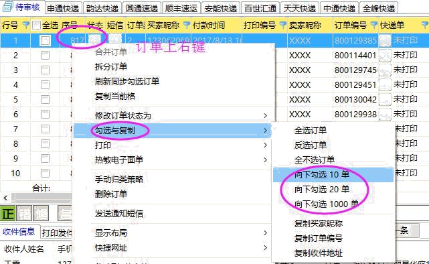Click the green 正 status icon
The width and height of the screenshot is (429, 264).
(x=8, y=213)
